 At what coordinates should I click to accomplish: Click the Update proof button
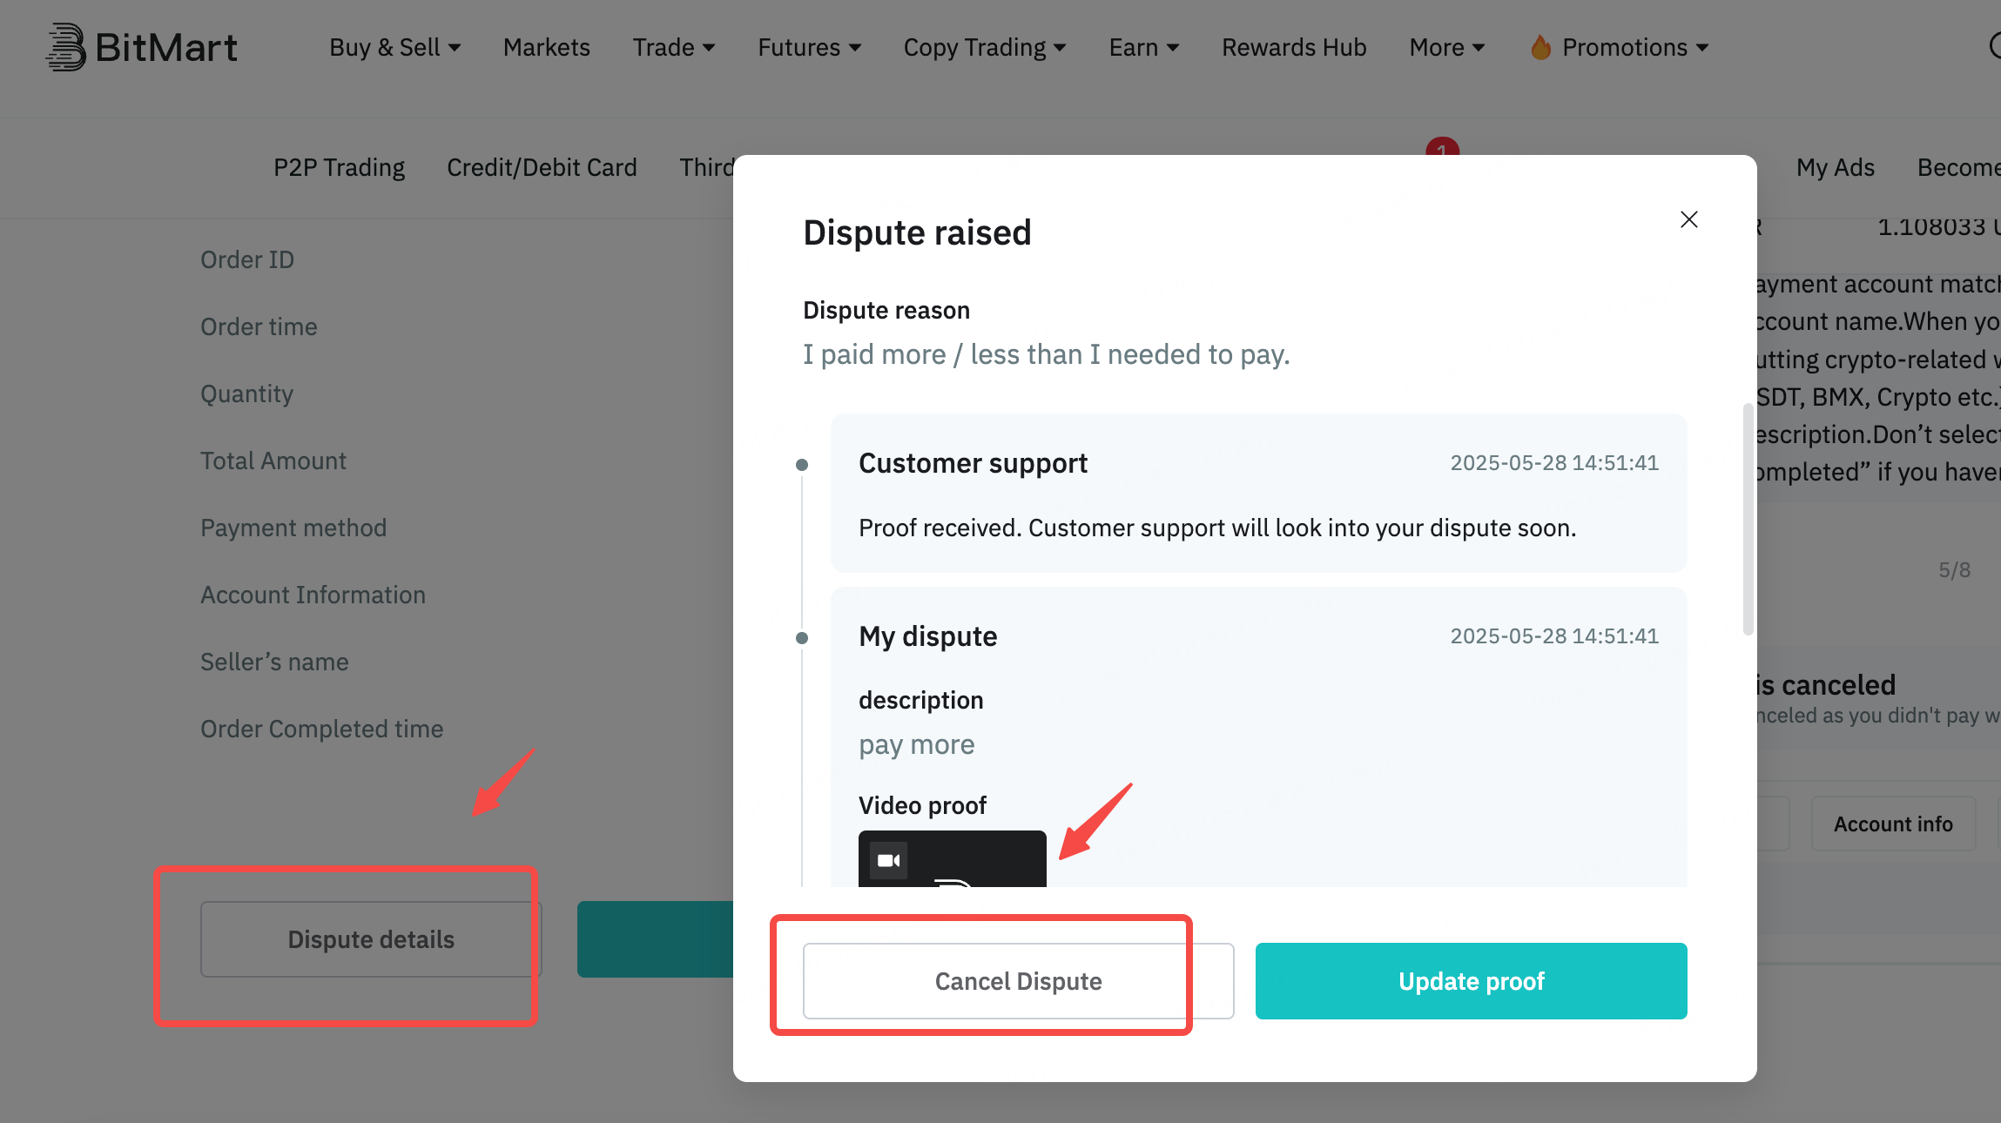point(1471,981)
